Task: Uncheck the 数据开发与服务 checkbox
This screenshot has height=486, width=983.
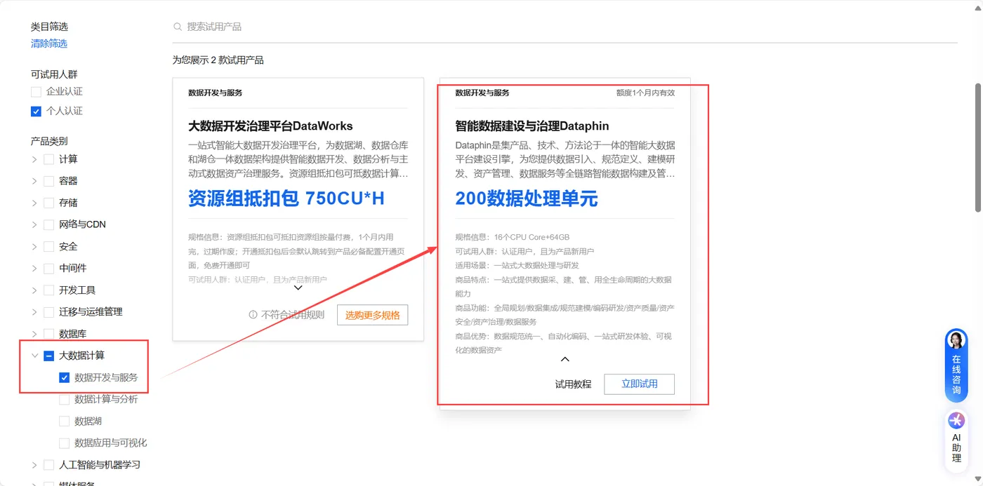Action: [64, 377]
